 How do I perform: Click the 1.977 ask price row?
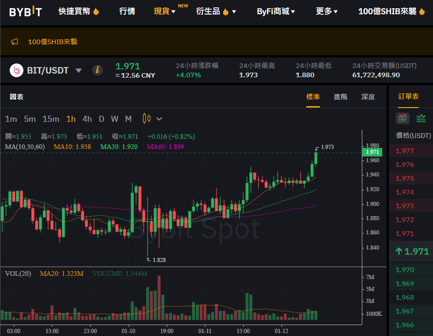click(411, 151)
